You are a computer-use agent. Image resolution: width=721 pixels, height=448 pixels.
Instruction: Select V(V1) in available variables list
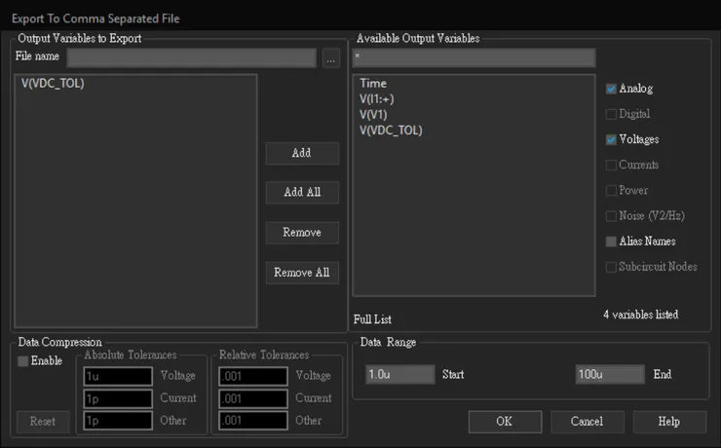pos(373,114)
